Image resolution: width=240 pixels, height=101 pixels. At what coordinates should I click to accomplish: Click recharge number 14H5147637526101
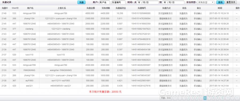[141, 34]
